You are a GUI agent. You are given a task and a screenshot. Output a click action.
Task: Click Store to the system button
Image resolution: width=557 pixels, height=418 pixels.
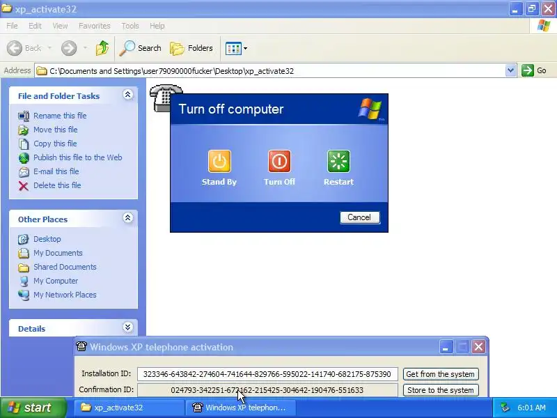(x=441, y=390)
